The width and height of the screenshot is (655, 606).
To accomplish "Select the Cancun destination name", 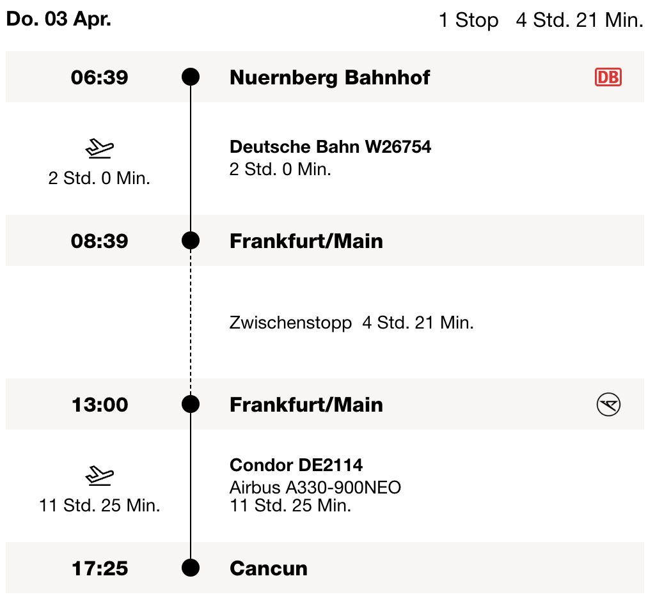I will pos(268,569).
